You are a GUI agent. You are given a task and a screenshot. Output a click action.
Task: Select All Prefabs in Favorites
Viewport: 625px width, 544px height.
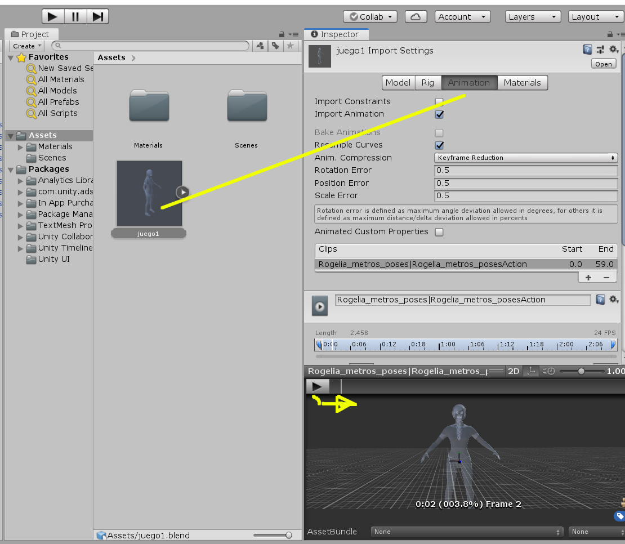coord(58,102)
